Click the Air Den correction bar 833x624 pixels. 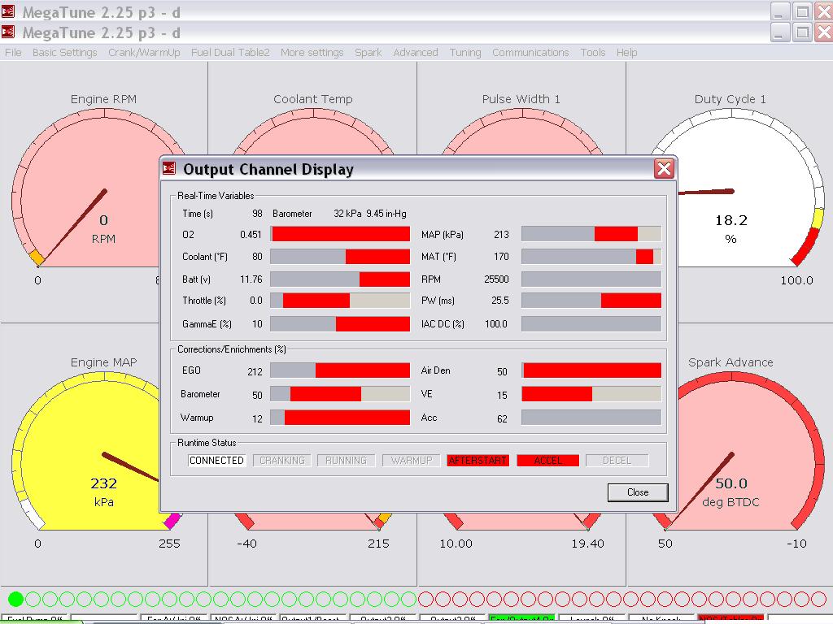[x=591, y=370]
